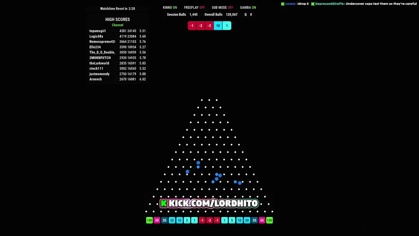Click the center -2 bucket in bottom row

[x=209, y=220]
